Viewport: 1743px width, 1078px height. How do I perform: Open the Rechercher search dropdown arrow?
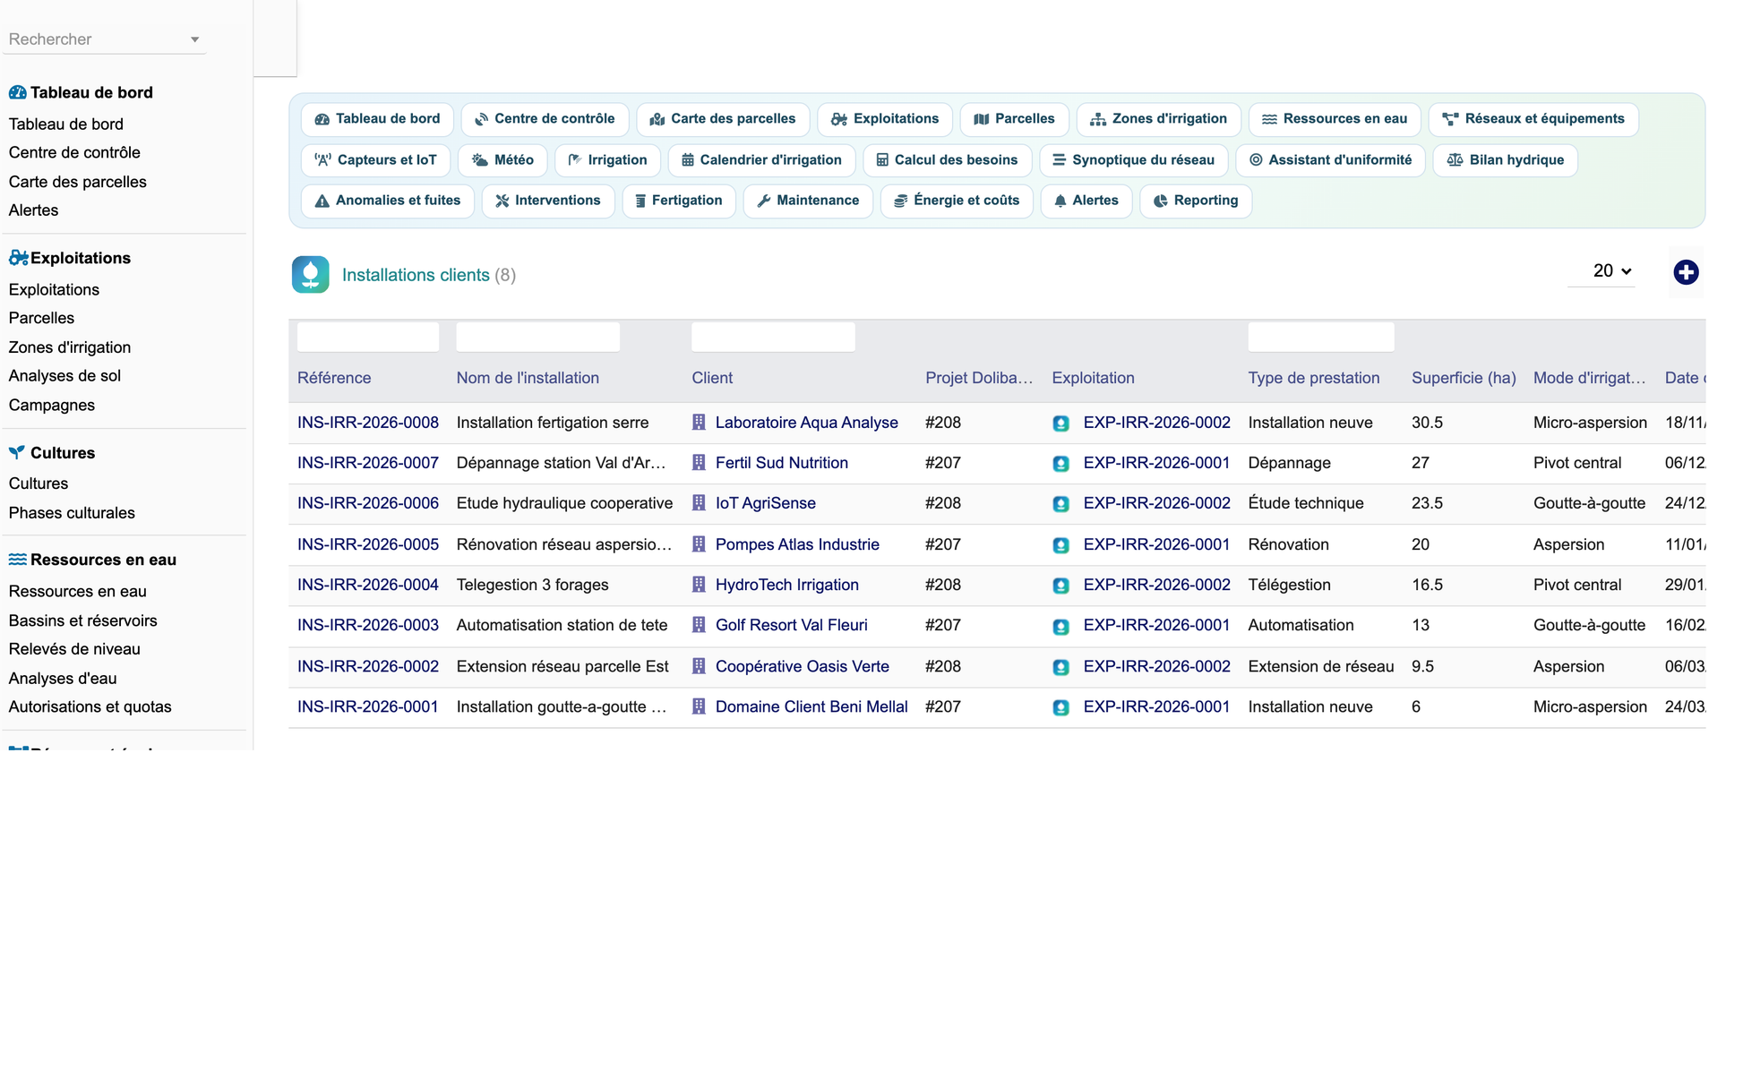pos(194,39)
